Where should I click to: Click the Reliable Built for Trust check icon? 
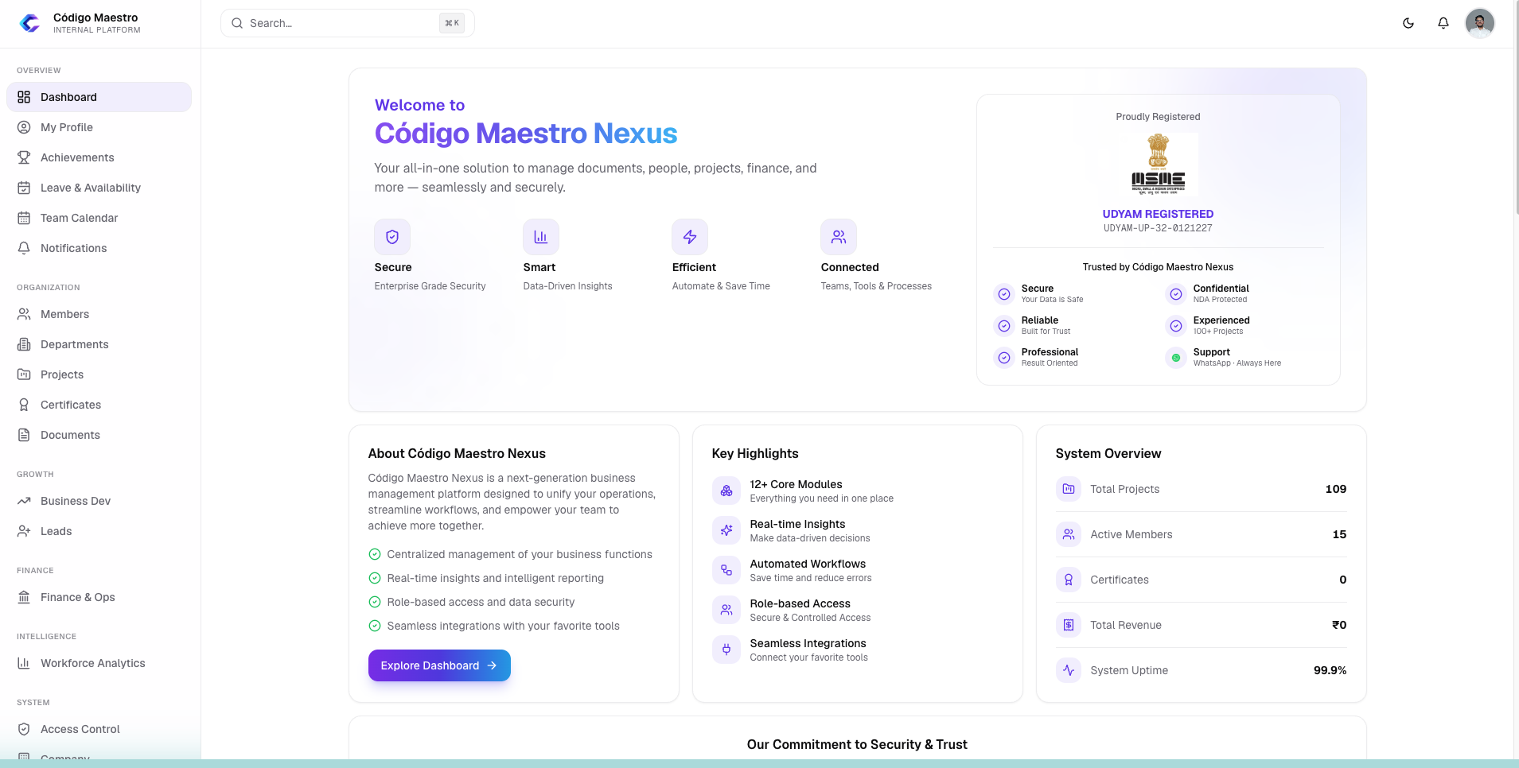click(1004, 326)
